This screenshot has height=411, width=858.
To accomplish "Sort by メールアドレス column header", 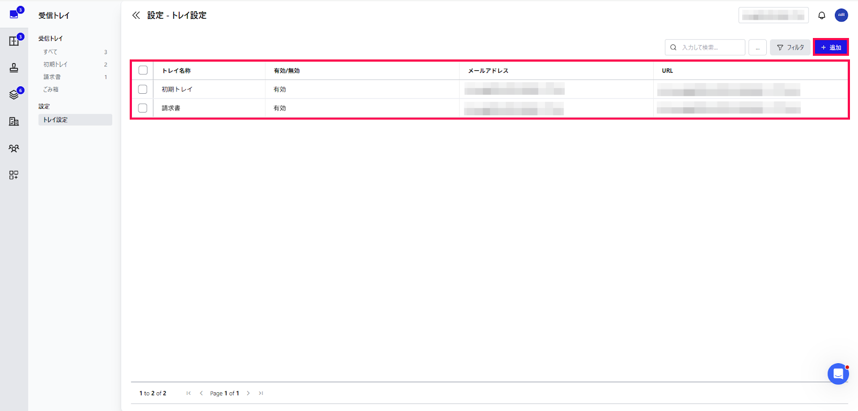I will tap(488, 71).
